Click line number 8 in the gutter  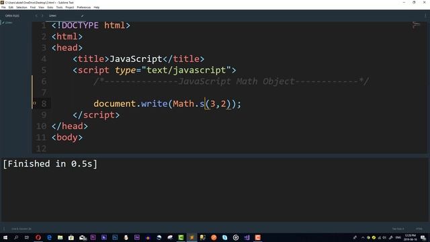(x=44, y=104)
